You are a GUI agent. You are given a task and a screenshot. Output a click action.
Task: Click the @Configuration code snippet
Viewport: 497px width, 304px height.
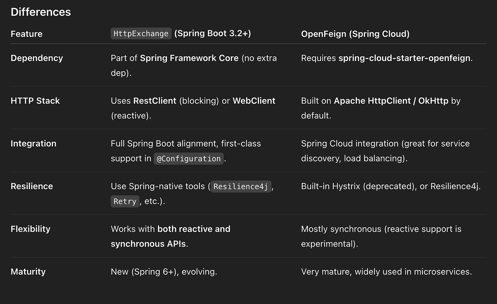[189, 159]
